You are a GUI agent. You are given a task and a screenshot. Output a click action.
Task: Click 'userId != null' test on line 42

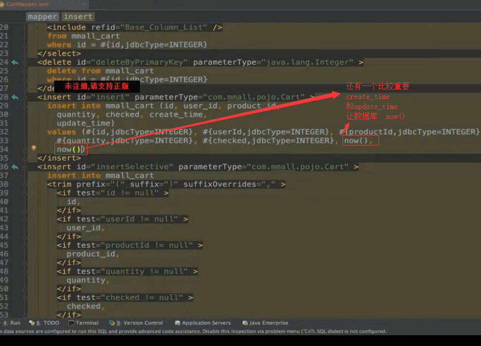[139, 219]
